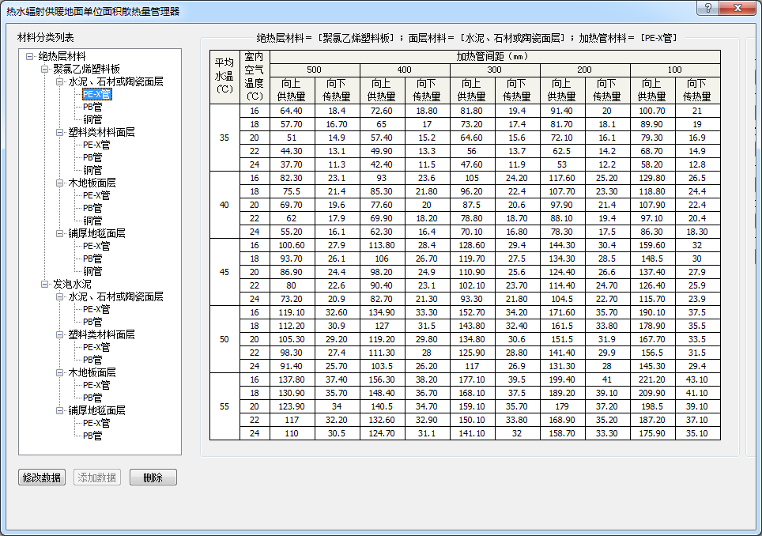Click the 发泡水泥 tree label
The image size is (762, 536).
[x=73, y=284]
